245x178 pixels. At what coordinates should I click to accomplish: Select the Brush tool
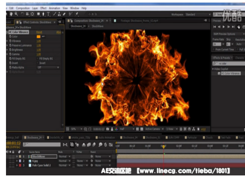point(54,14)
